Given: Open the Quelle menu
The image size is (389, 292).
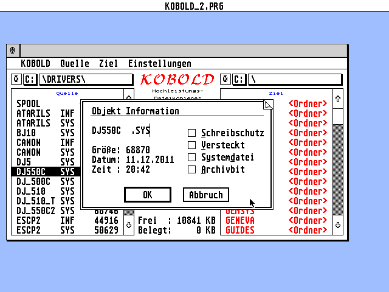Looking at the screenshot, I should [75, 63].
